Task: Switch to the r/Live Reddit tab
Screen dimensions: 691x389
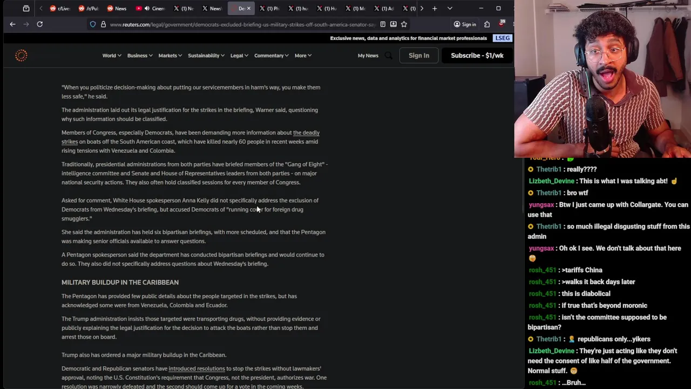Action: coord(60,9)
